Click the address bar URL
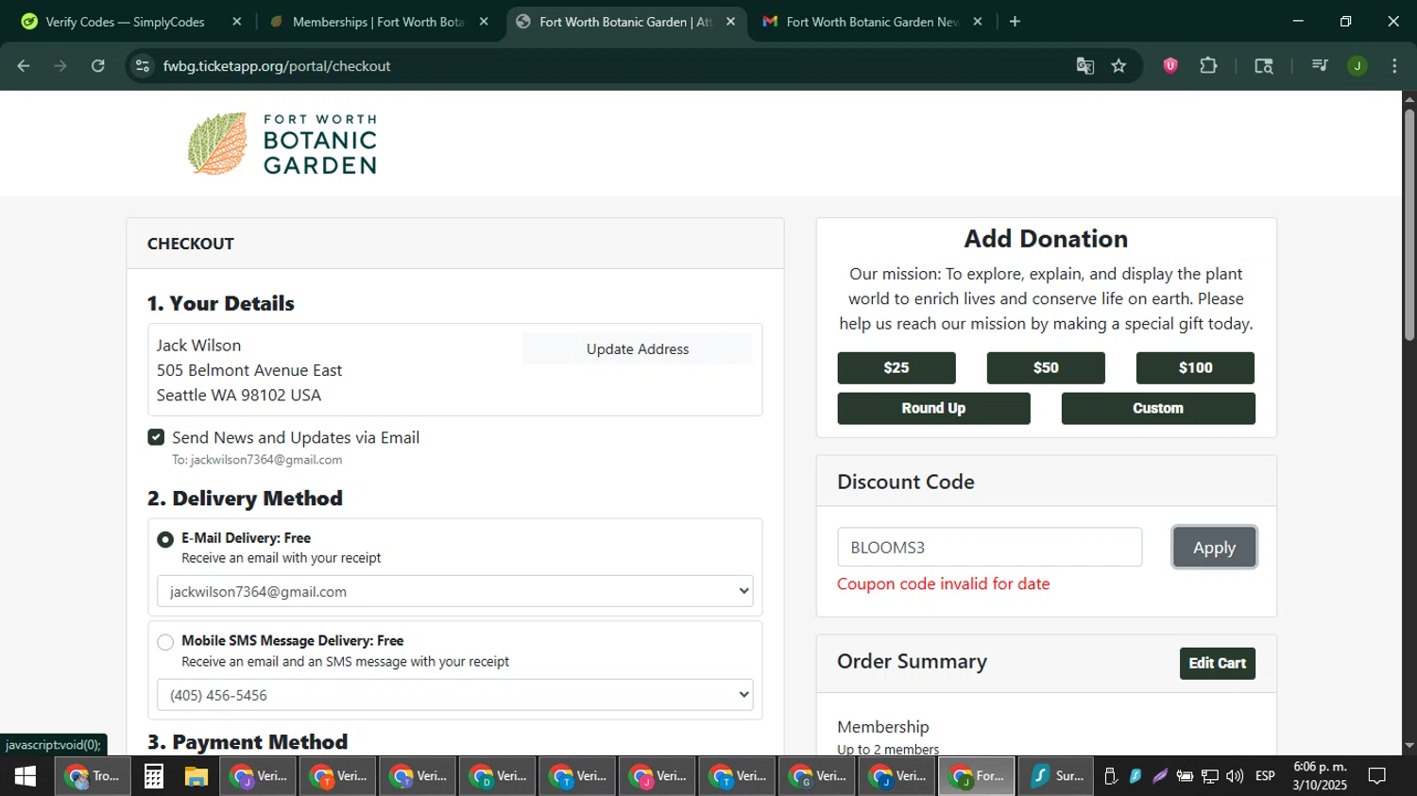This screenshot has height=796, width=1417. tap(277, 66)
